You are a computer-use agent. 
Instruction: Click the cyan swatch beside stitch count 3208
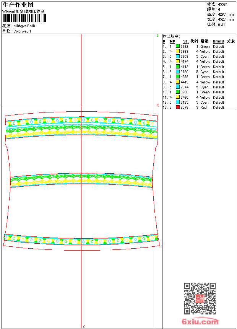pos(178,56)
